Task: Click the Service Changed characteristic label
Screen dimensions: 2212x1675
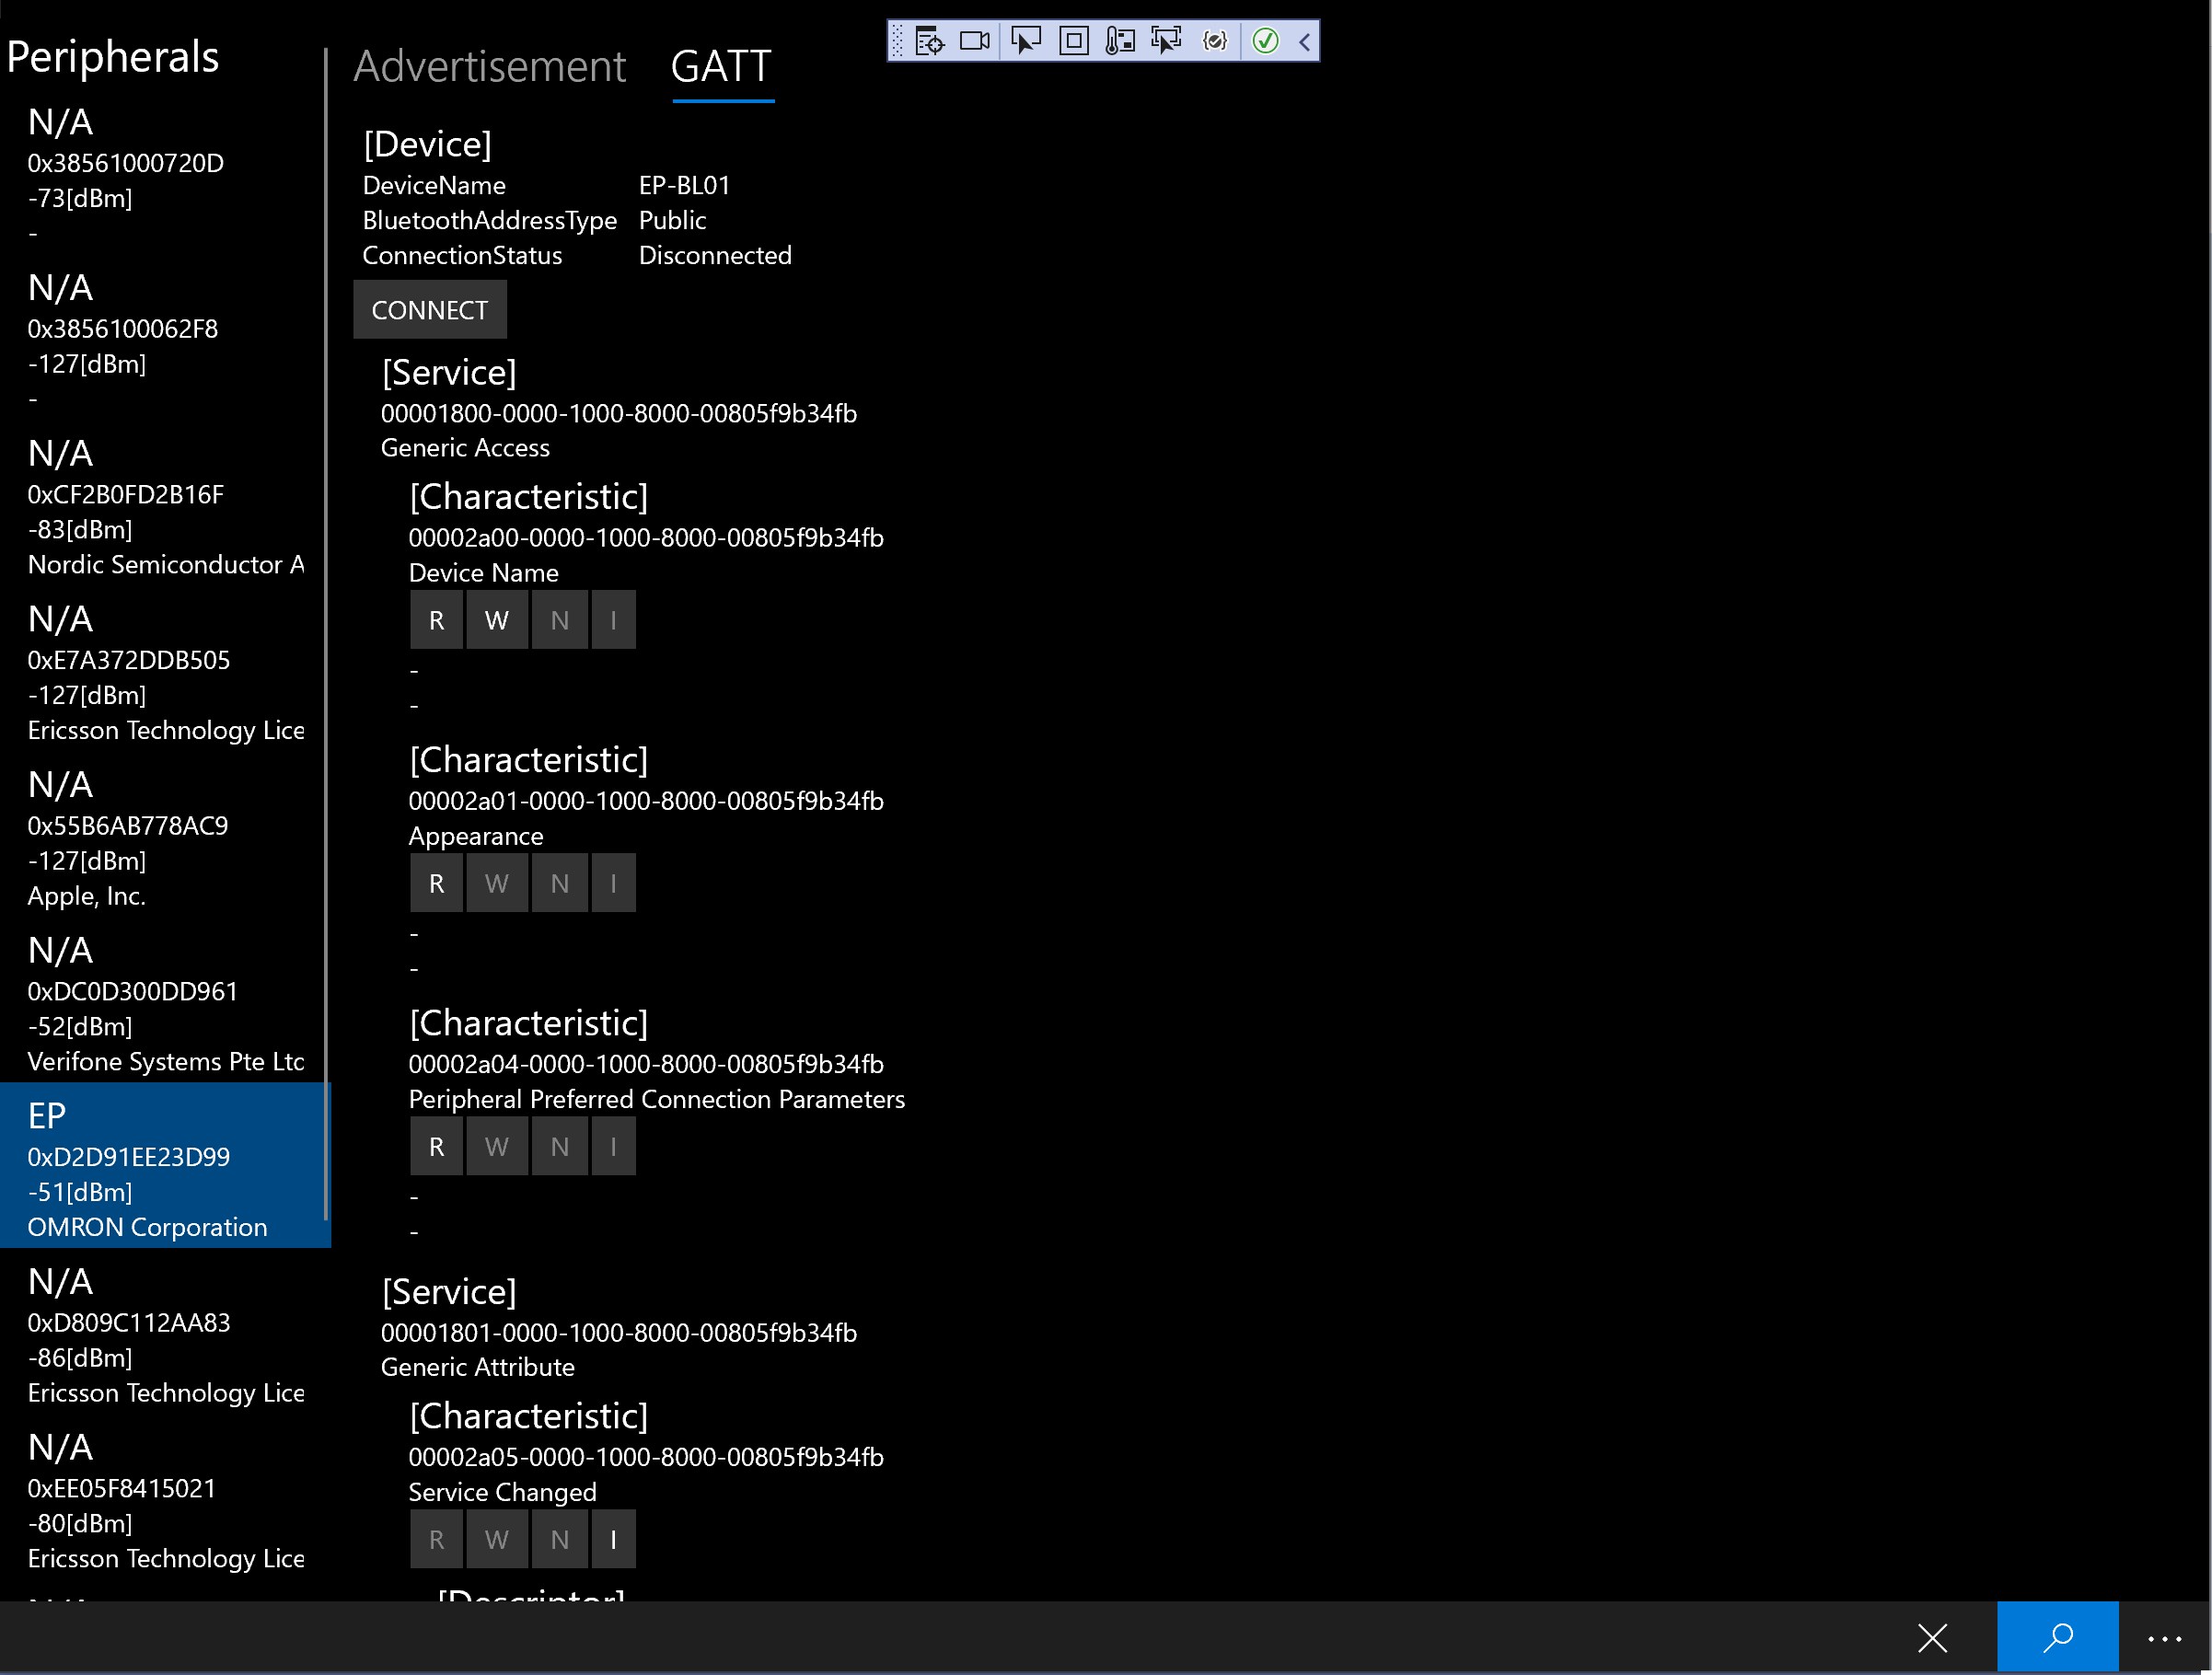Action: click(502, 1492)
